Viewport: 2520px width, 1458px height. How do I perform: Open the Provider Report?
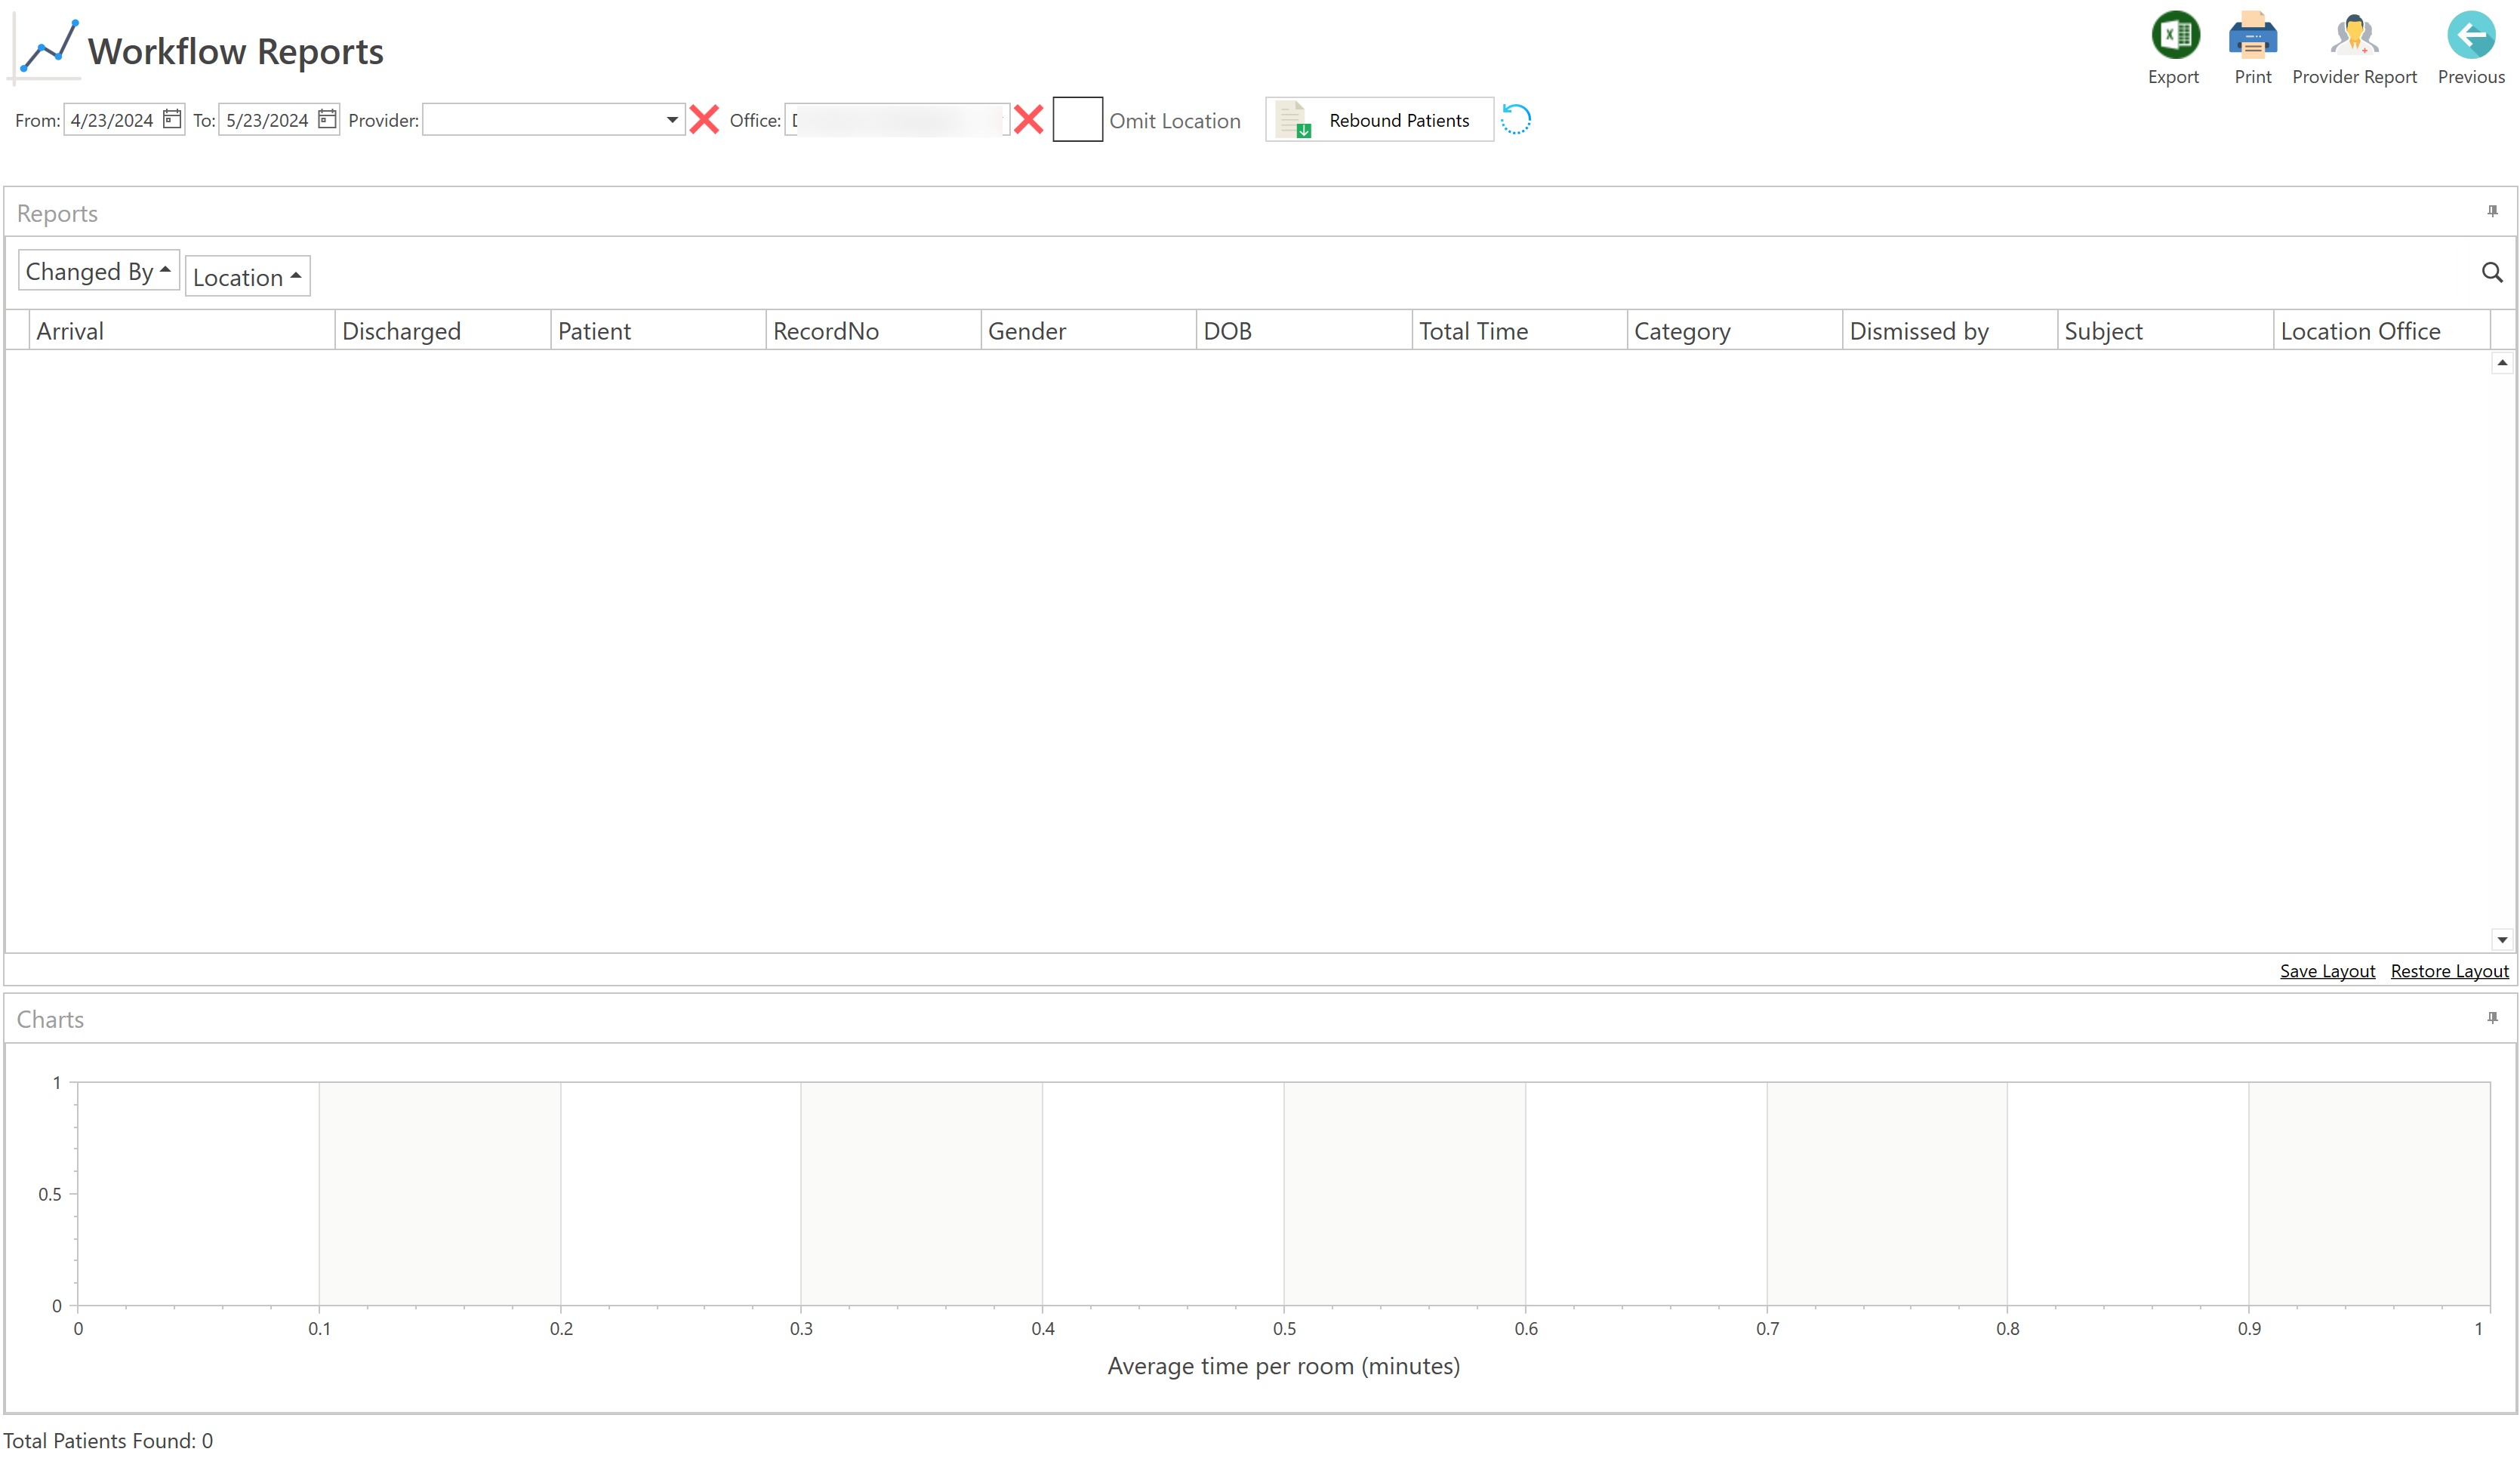(2353, 36)
